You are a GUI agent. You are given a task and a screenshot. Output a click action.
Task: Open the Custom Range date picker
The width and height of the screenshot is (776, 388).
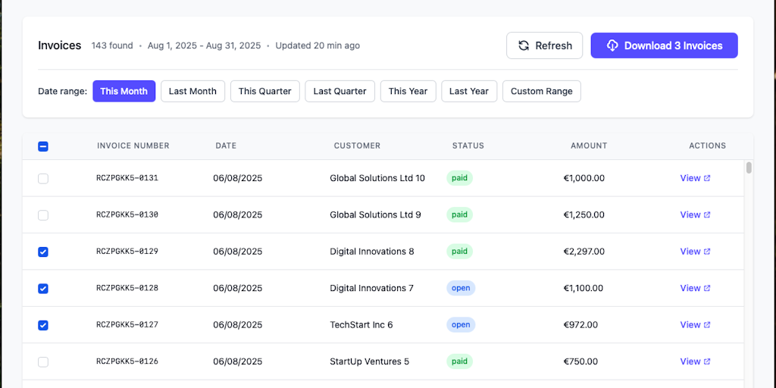tap(541, 91)
